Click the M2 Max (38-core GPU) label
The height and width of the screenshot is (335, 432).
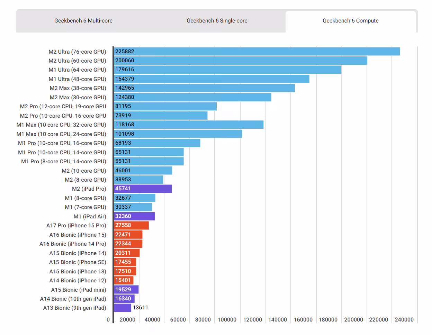(x=78, y=88)
